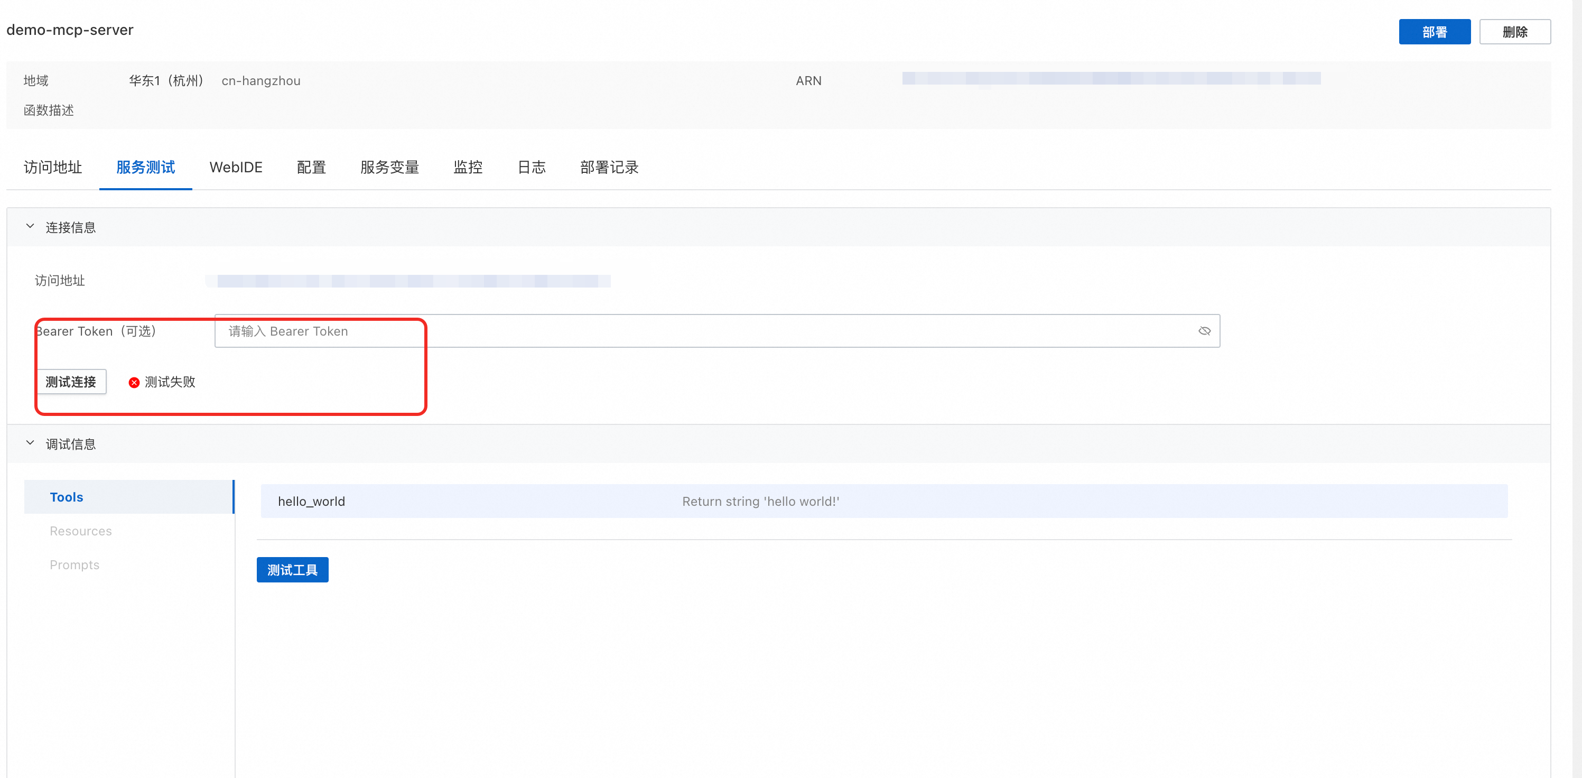This screenshot has width=1582, height=778.
Task: Collapse the 连接信息 section chevron
Action: coord(30,227)
